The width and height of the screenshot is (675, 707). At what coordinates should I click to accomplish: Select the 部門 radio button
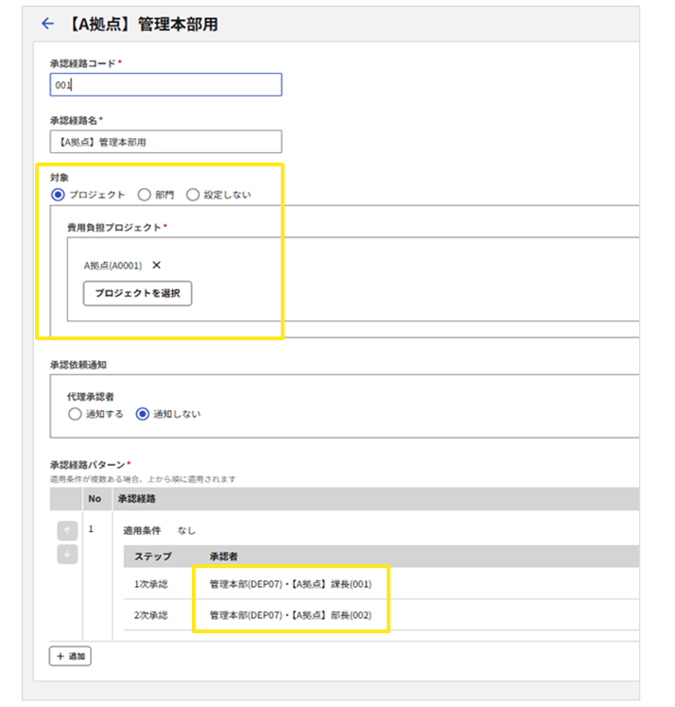(144, 195)
